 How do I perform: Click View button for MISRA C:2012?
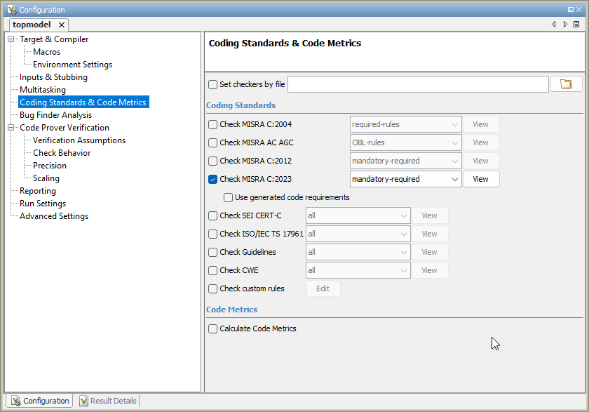(481, 161)
